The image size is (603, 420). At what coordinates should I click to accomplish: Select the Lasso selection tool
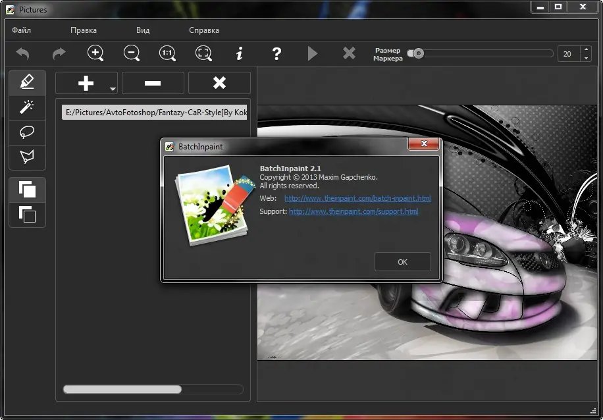coord(27,132)
